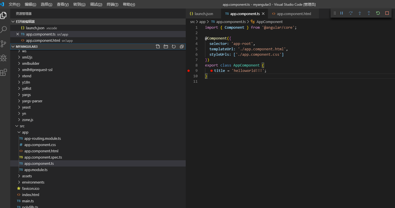
Task: Open the 帮助(H) menu
Action: [x=129, y=5]
